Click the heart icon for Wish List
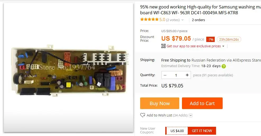Viewport: 261px width, 136px height. click(x=143, y=115)
